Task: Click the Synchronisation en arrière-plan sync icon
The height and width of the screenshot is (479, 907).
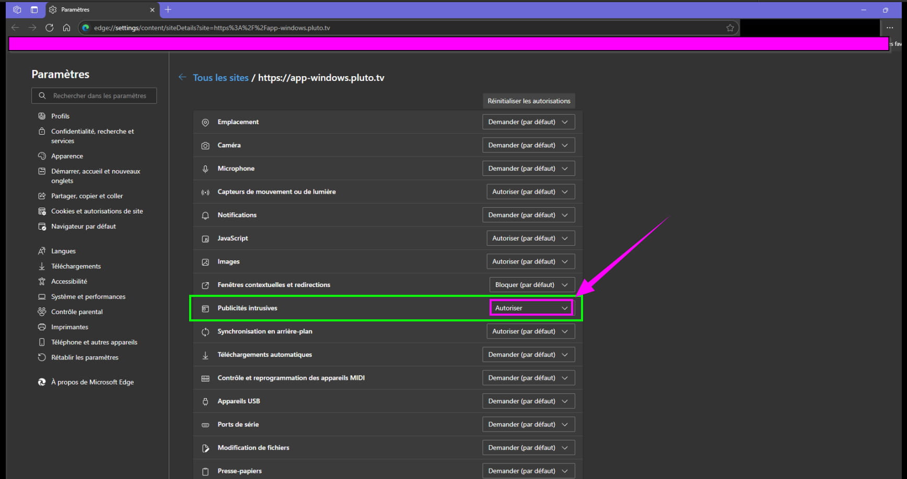Action: coord(205,332)
